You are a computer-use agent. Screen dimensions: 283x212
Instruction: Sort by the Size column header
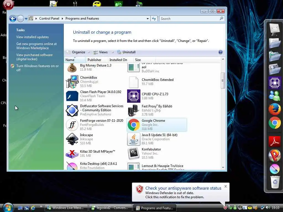[144, 60]
